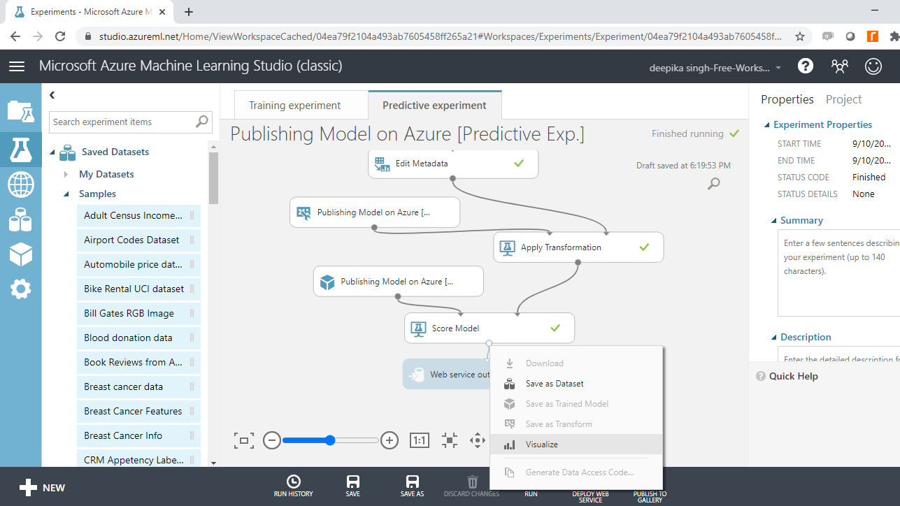Open the hamburger navigation menu

coord(17,66)
